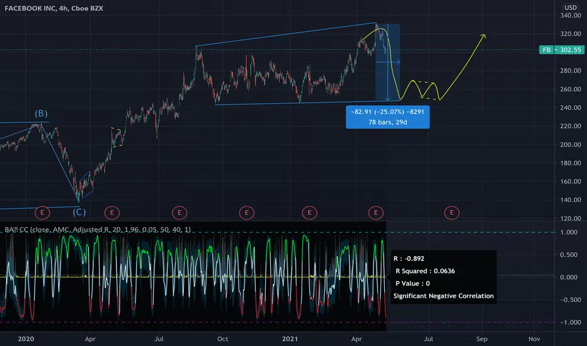Click the 340.00 price axis label

point(571,15)
